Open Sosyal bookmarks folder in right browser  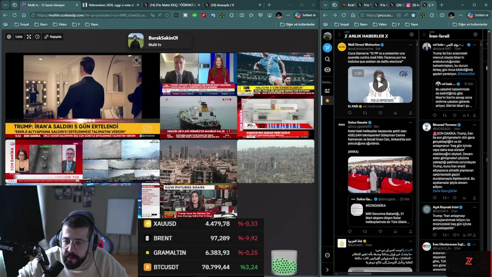(341, 24)
